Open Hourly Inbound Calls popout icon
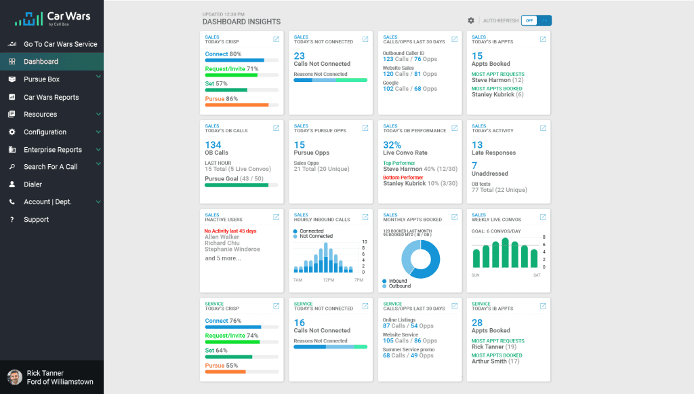This screenshot has width=694, height=394. [365, 217]
